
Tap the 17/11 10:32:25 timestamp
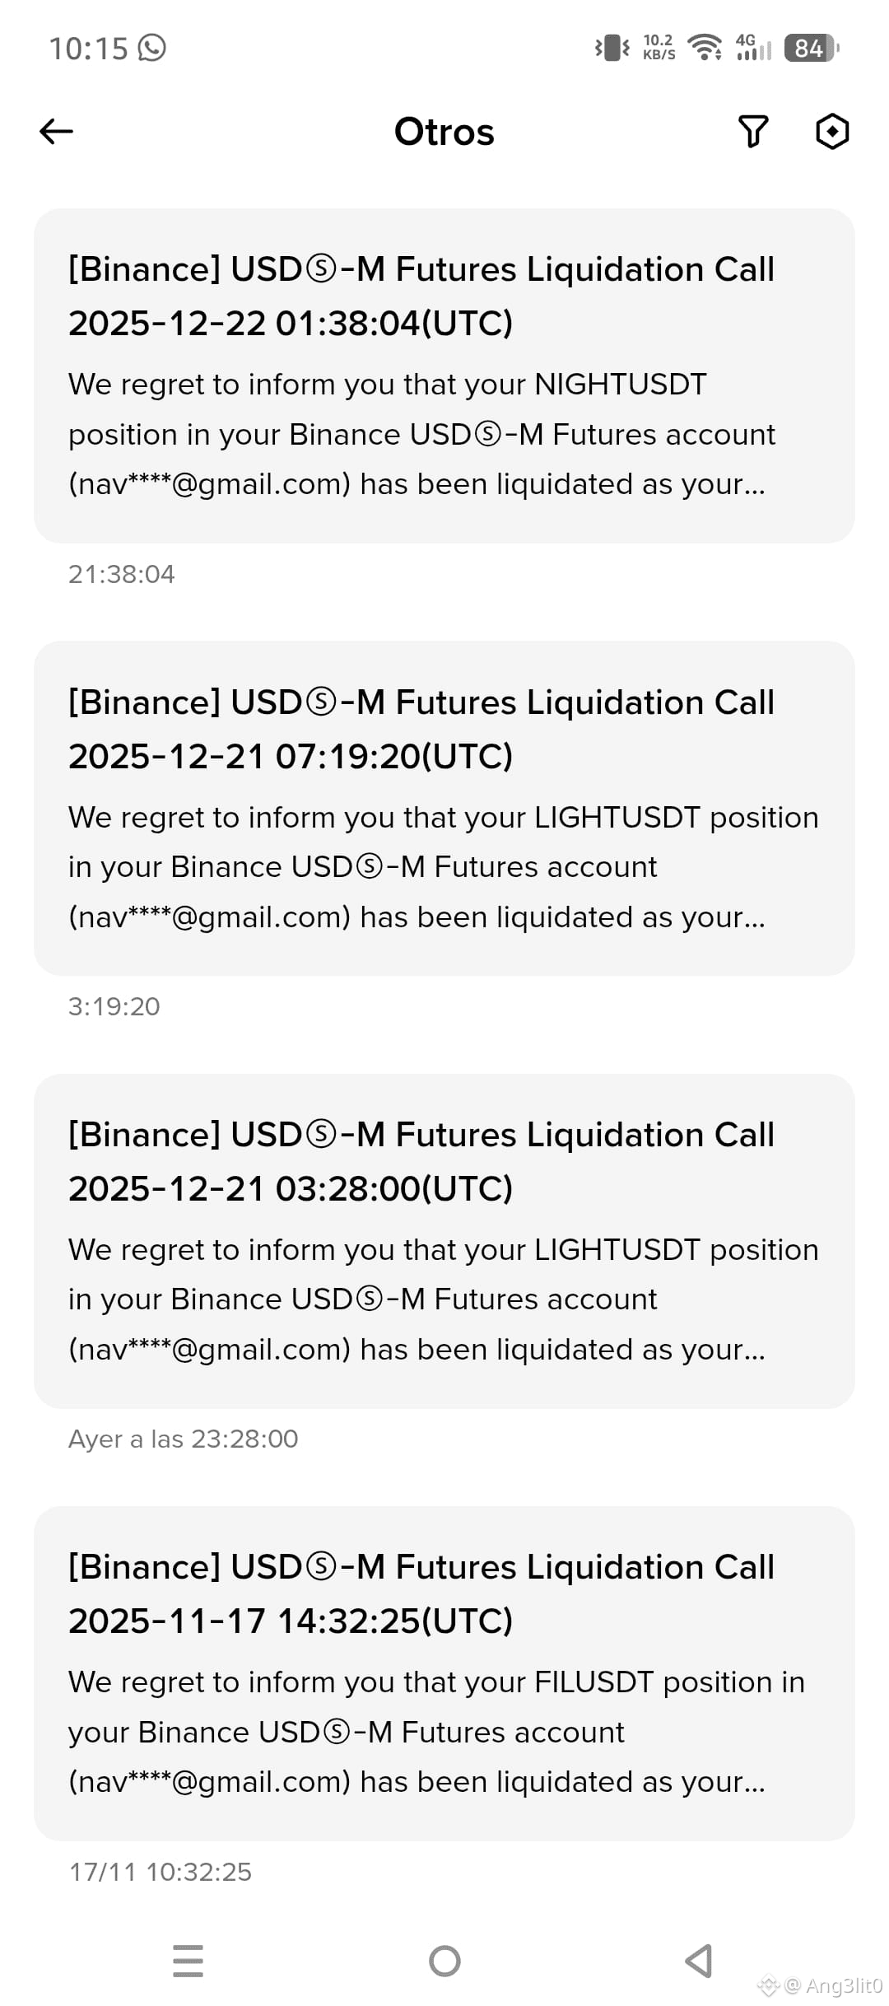point(160,1872)
